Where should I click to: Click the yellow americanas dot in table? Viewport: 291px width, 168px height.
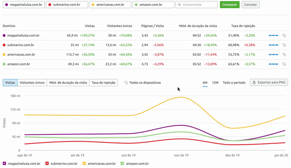point(4,55)
